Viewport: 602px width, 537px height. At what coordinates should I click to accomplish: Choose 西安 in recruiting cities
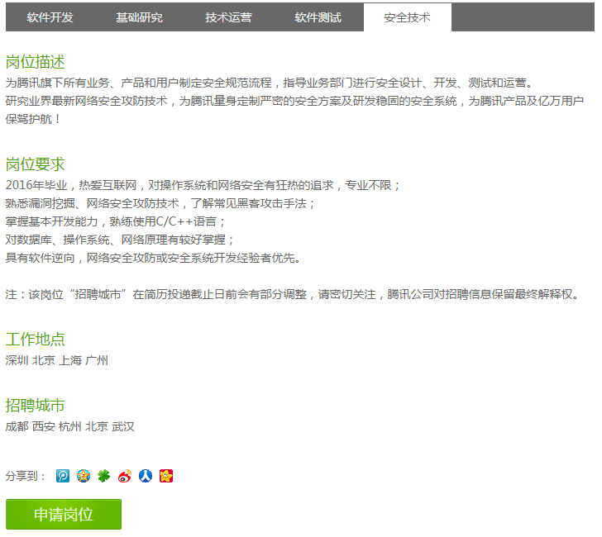point(44,427)
